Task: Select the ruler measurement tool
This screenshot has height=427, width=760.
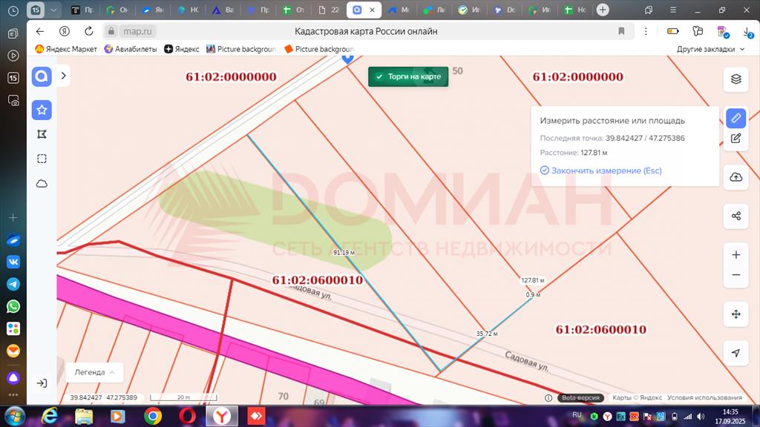Action: 736,118
